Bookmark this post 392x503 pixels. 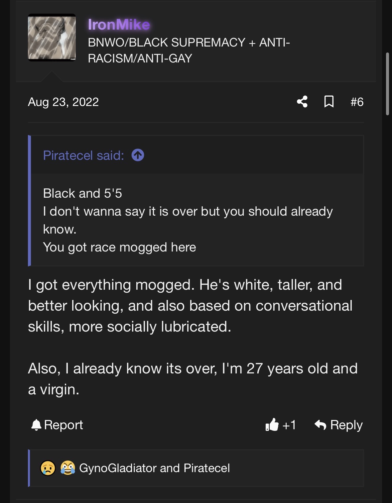(x=328, y=102)
